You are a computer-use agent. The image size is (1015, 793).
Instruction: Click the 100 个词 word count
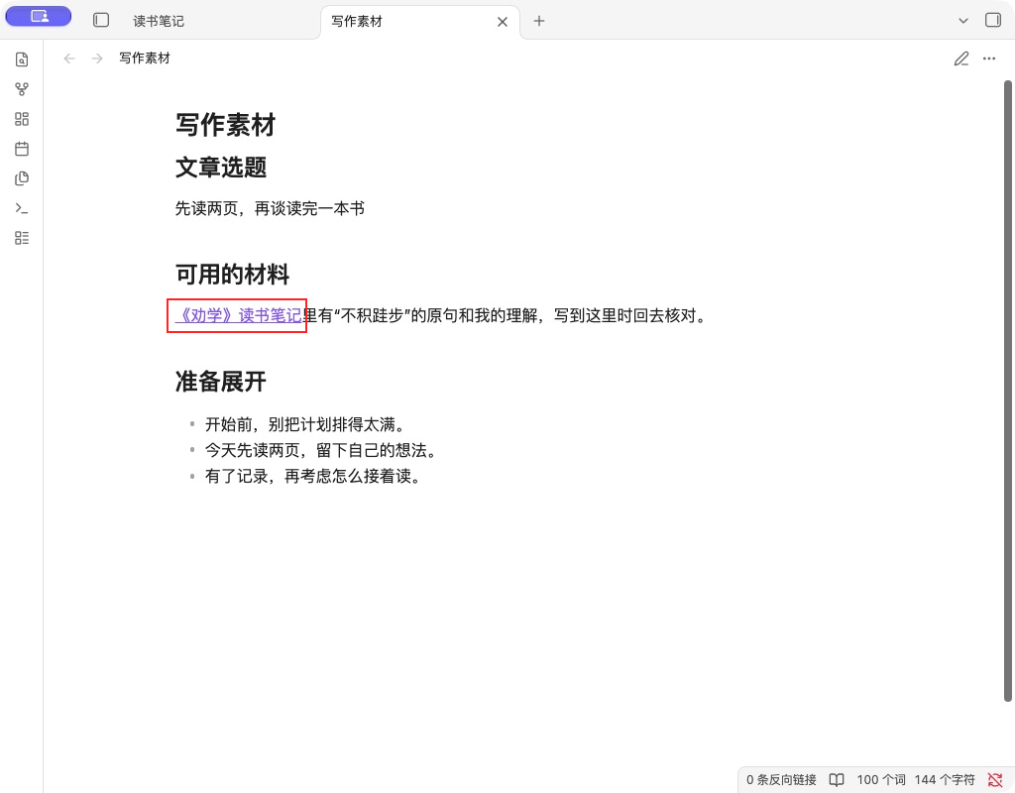coord(881,780)
